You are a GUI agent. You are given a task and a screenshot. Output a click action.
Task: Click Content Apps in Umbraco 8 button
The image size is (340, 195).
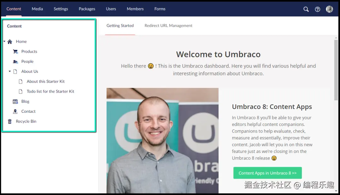267,173
